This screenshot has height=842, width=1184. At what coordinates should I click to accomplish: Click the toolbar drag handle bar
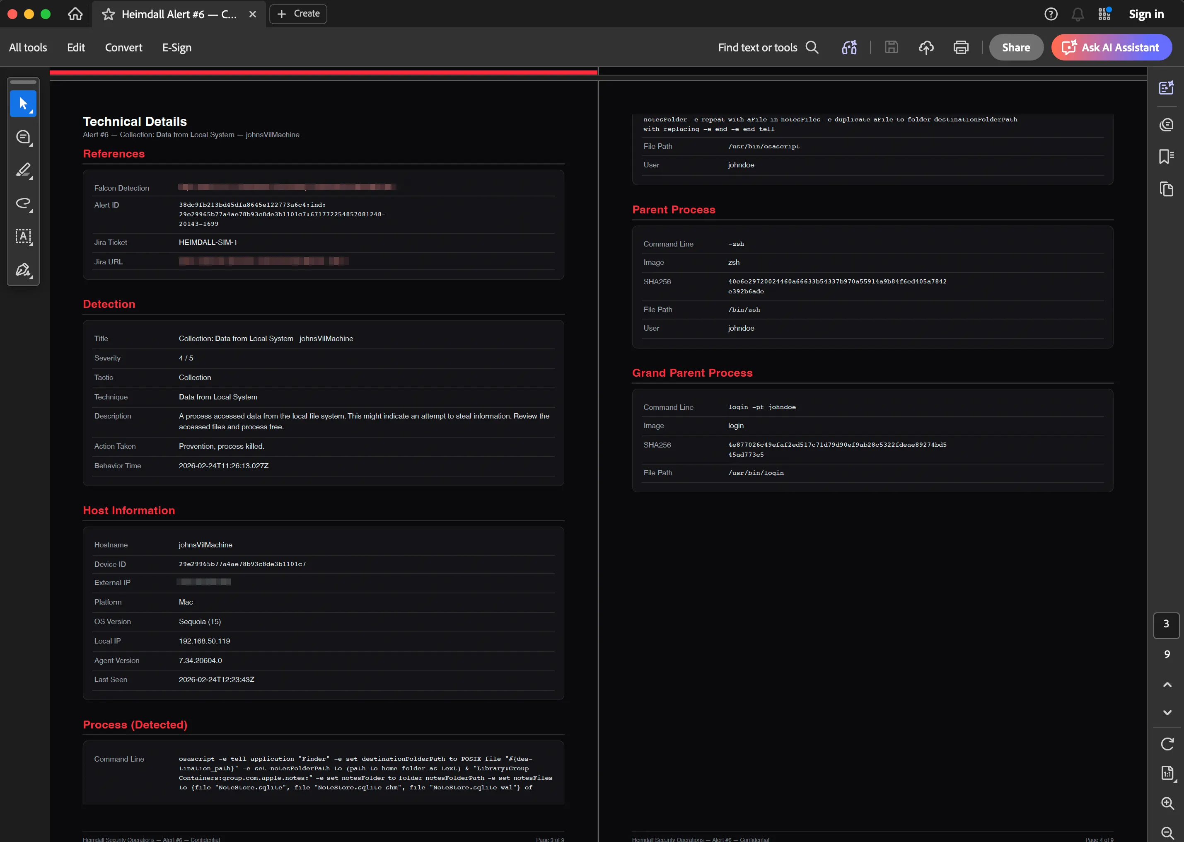[x=23, y=82]
